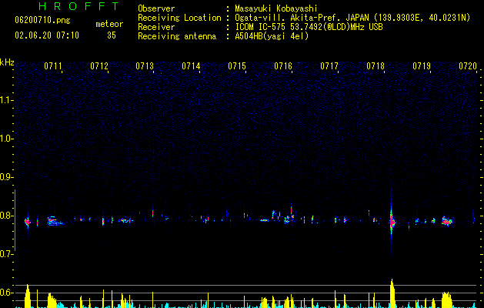Screen dimensions: 484x308
Task: Click the echo cluster just after 0719
Action: click(x=446, y=221)
